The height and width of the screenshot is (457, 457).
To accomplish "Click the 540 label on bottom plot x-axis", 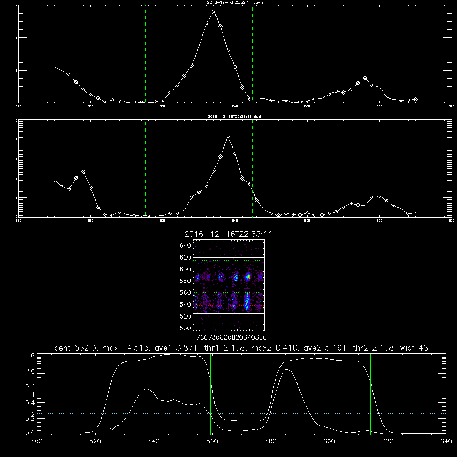I will coord(154,441).
